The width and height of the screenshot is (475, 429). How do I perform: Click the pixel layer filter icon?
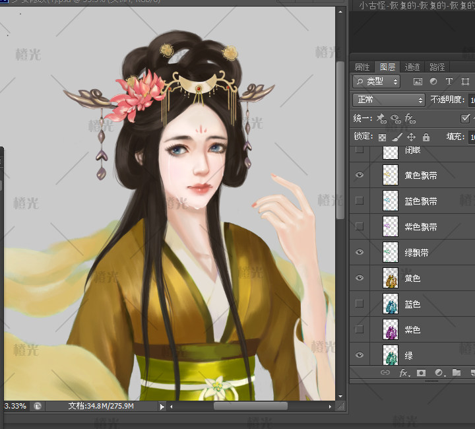point(418,82)
